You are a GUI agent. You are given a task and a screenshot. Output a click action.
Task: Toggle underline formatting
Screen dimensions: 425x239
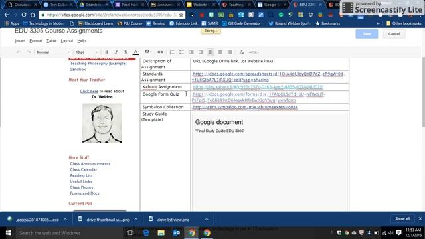[x=126, y=52]
